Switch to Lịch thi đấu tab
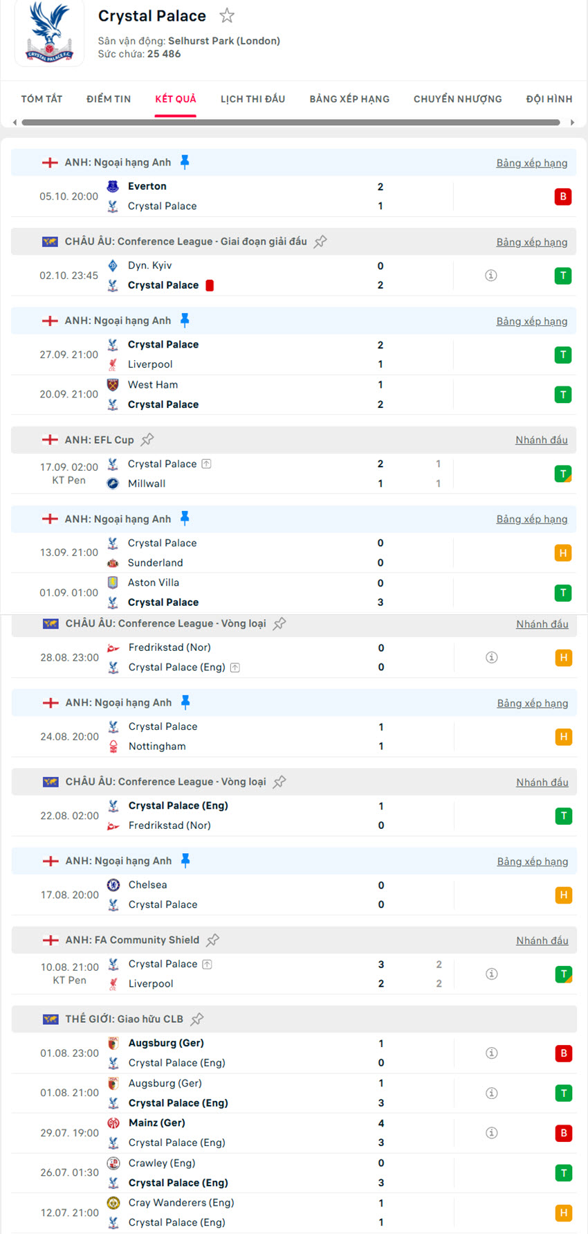Image resolution: width=588 pixels, height=1234 pixels. pyautogui.click(x=252, y=99)
